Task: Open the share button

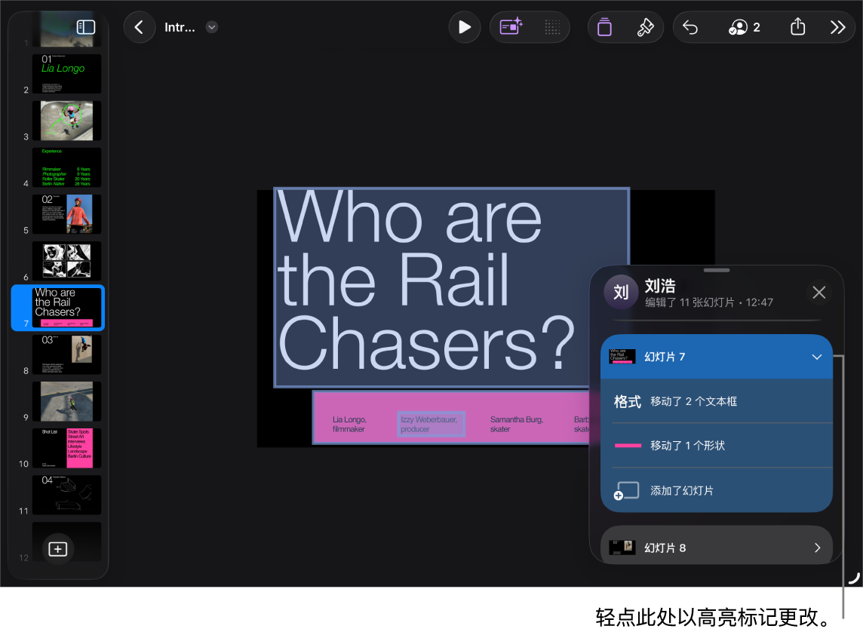Action: pyautogui.click(x=797, y=27)
